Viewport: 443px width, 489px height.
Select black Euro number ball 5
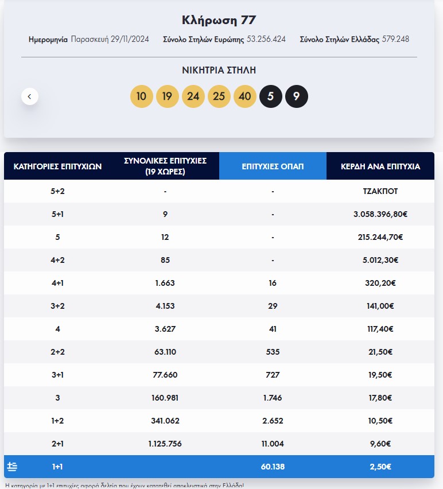click(x=270, y=96)
